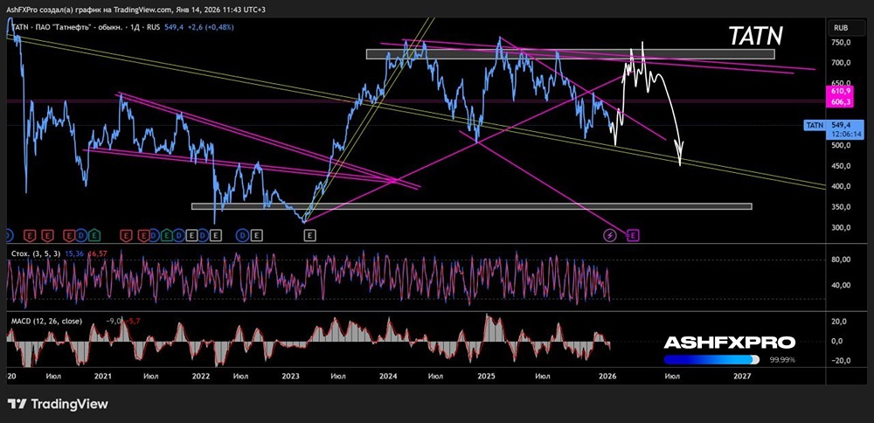Click the MACD value -9,0
874x423 pixels.
pyautogui.click(x=114, y=321)
